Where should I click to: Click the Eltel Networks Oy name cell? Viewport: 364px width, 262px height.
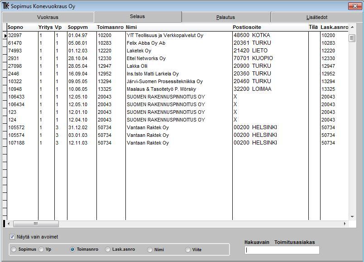[x=179, y=58]
